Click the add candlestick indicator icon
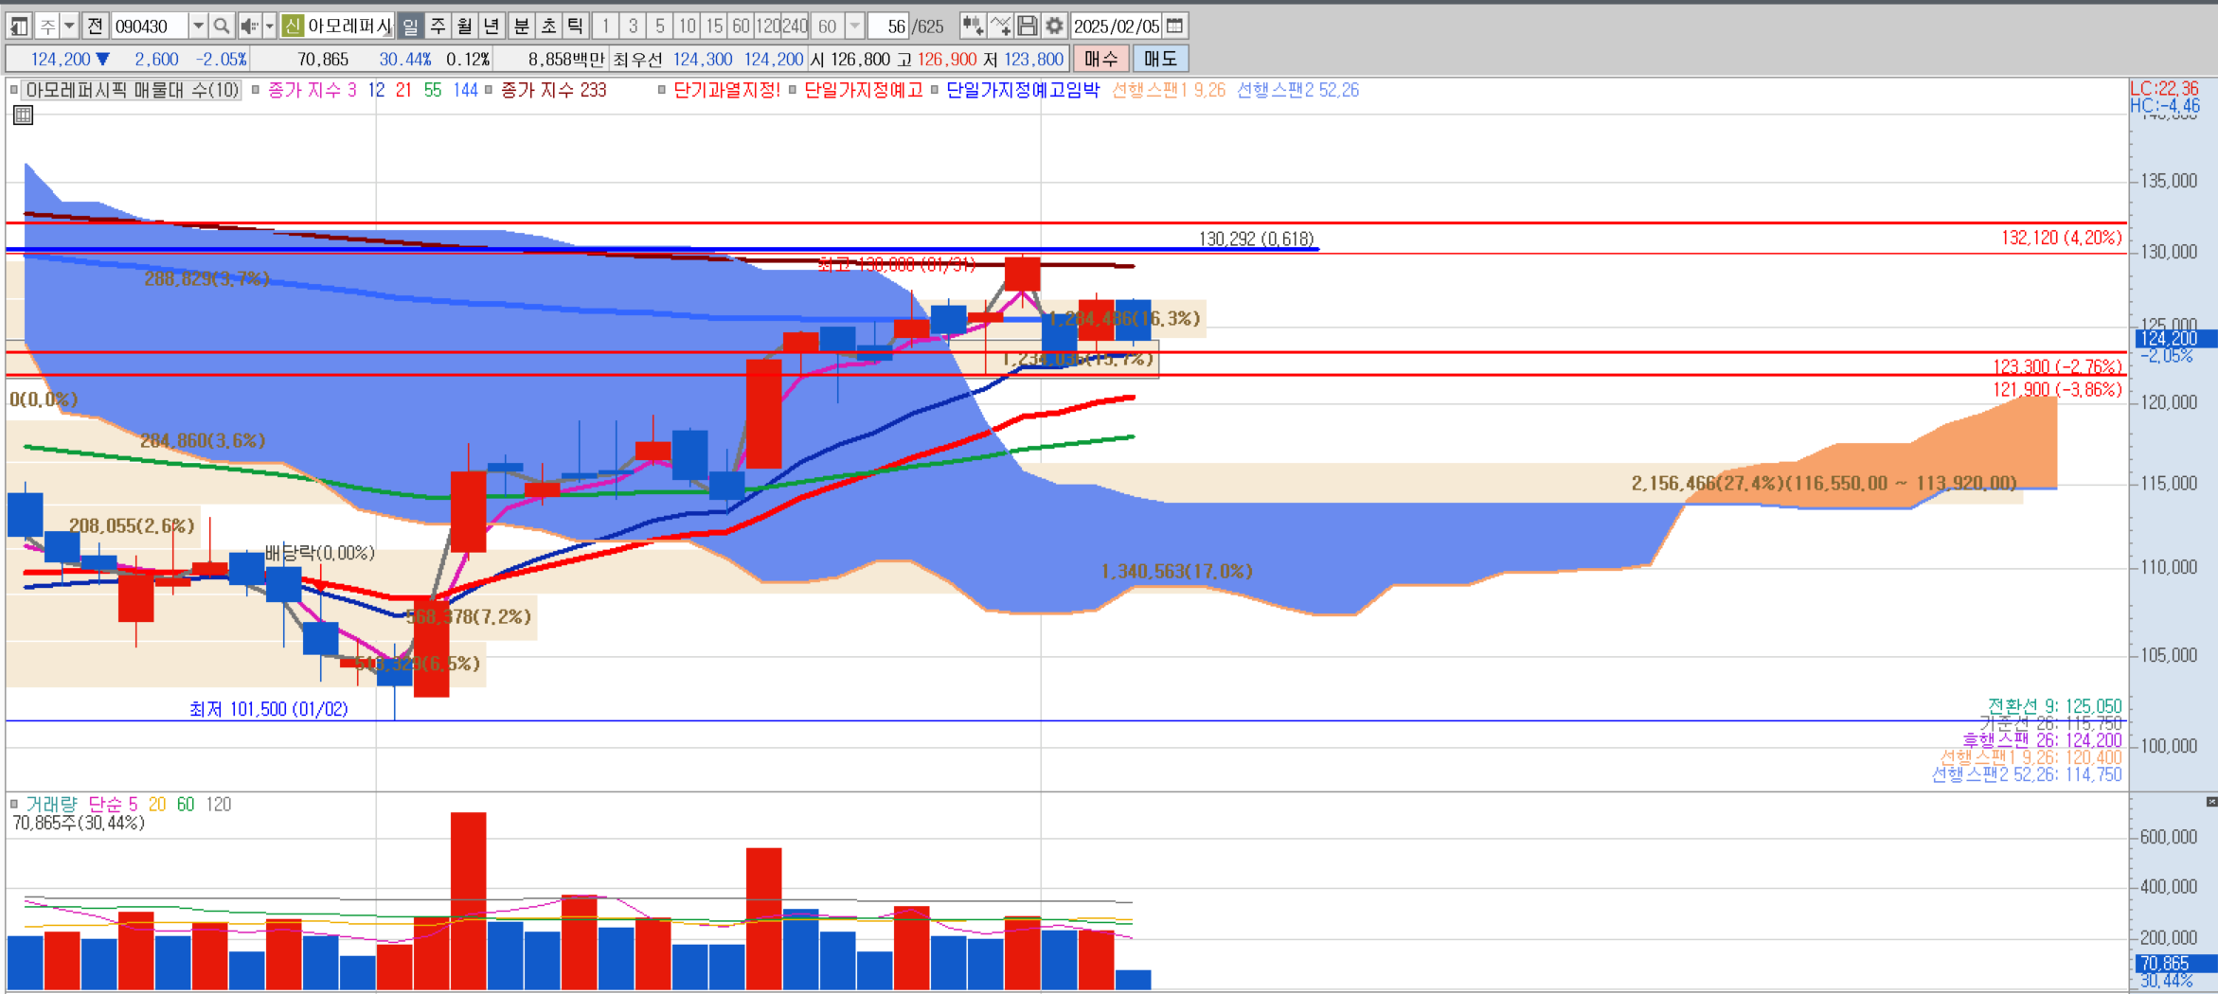This screenshot has height=994, width=2218. coord(973,27)
